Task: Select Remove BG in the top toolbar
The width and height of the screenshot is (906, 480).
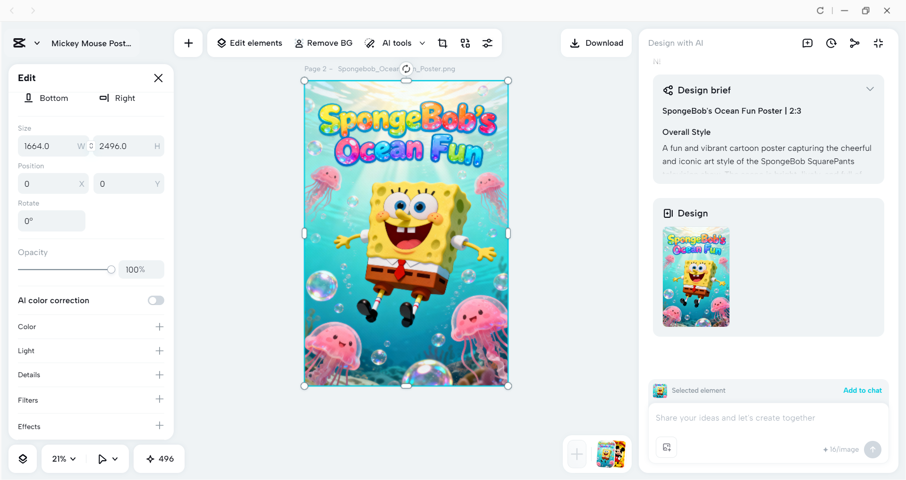Action: 323,43
